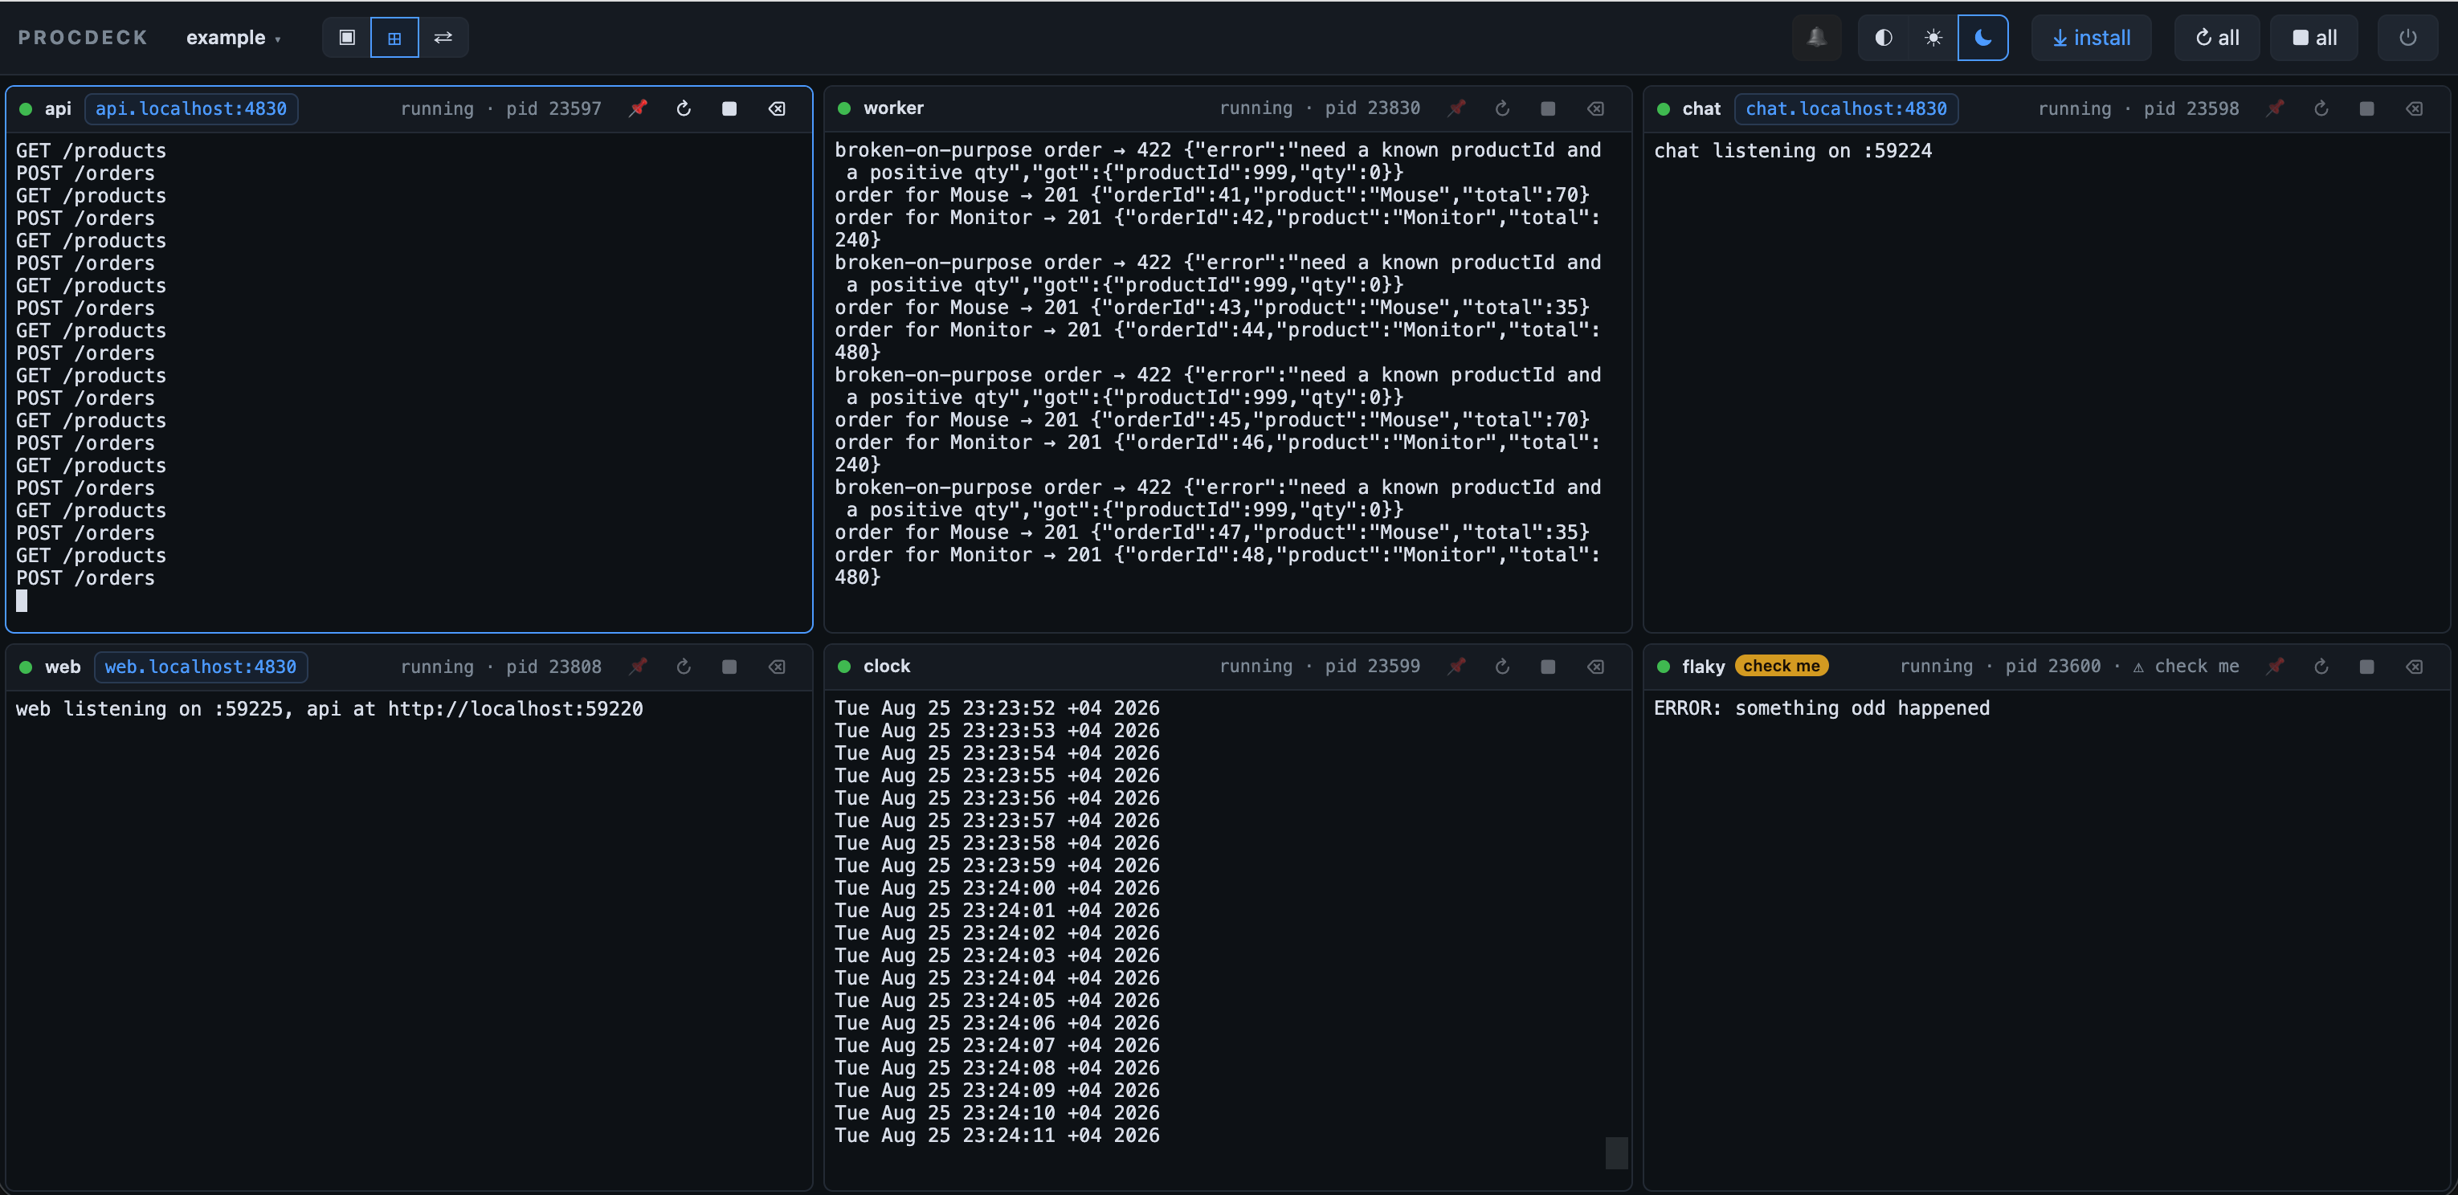Pin the flaky pane
Viewport: 2458px width, 1195px height.
[2276, 666]
